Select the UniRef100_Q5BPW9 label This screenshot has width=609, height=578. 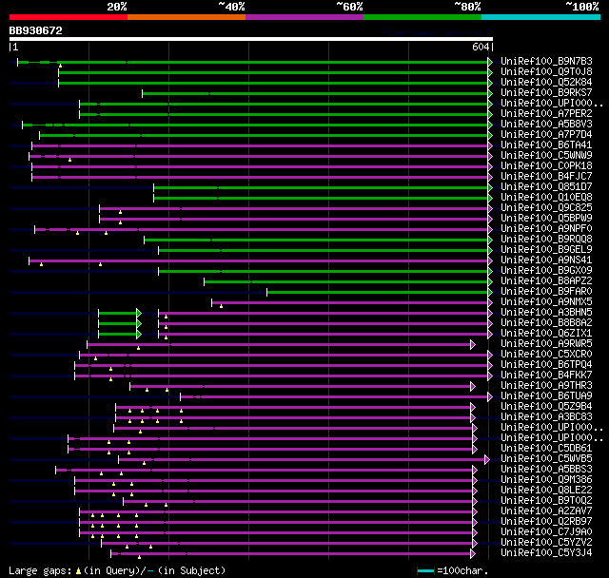[x=546, y=219]
